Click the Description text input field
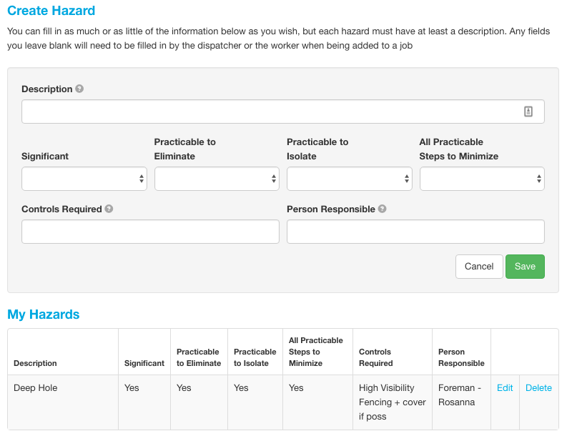 283,112
